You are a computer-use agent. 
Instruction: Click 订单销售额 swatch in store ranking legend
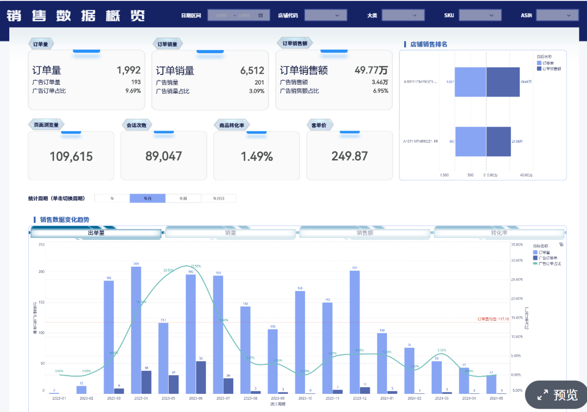(539, 69)
